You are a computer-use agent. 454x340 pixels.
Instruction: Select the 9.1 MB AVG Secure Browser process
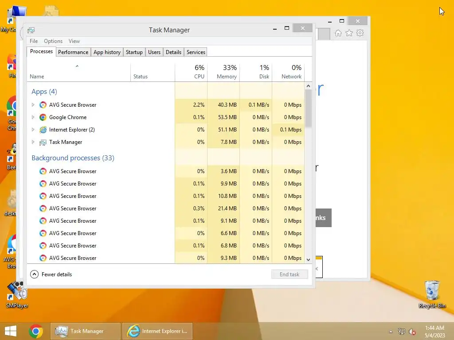pos(166,221)
